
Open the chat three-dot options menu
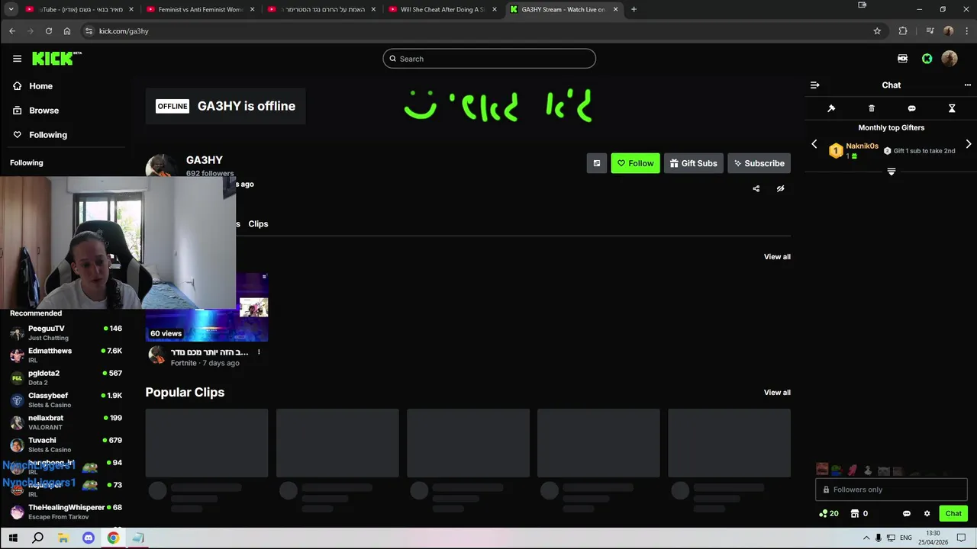point(967,85)
